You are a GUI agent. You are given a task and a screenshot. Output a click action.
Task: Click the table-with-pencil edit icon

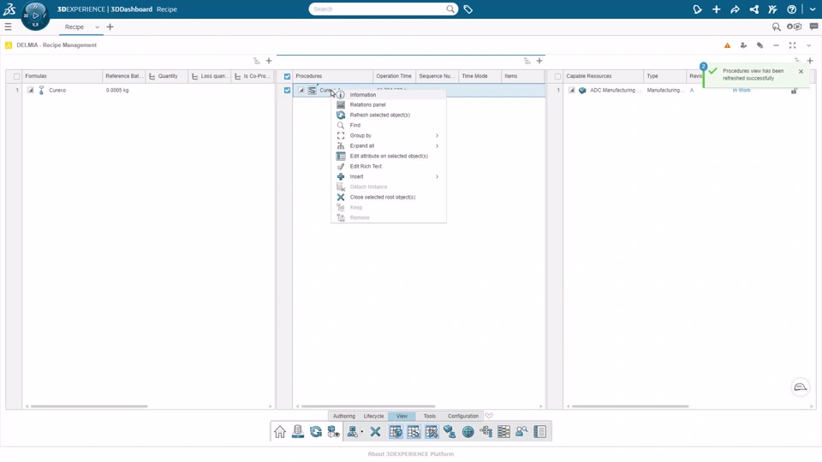[432, 431]
